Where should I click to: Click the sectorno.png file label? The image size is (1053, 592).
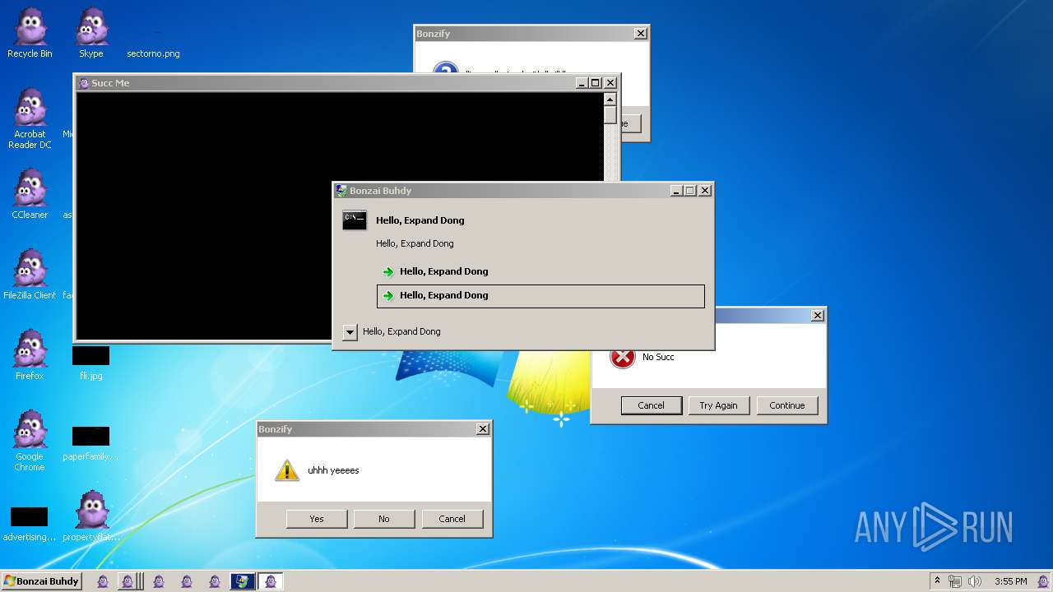pyautogui.click(x=153, y=53)
